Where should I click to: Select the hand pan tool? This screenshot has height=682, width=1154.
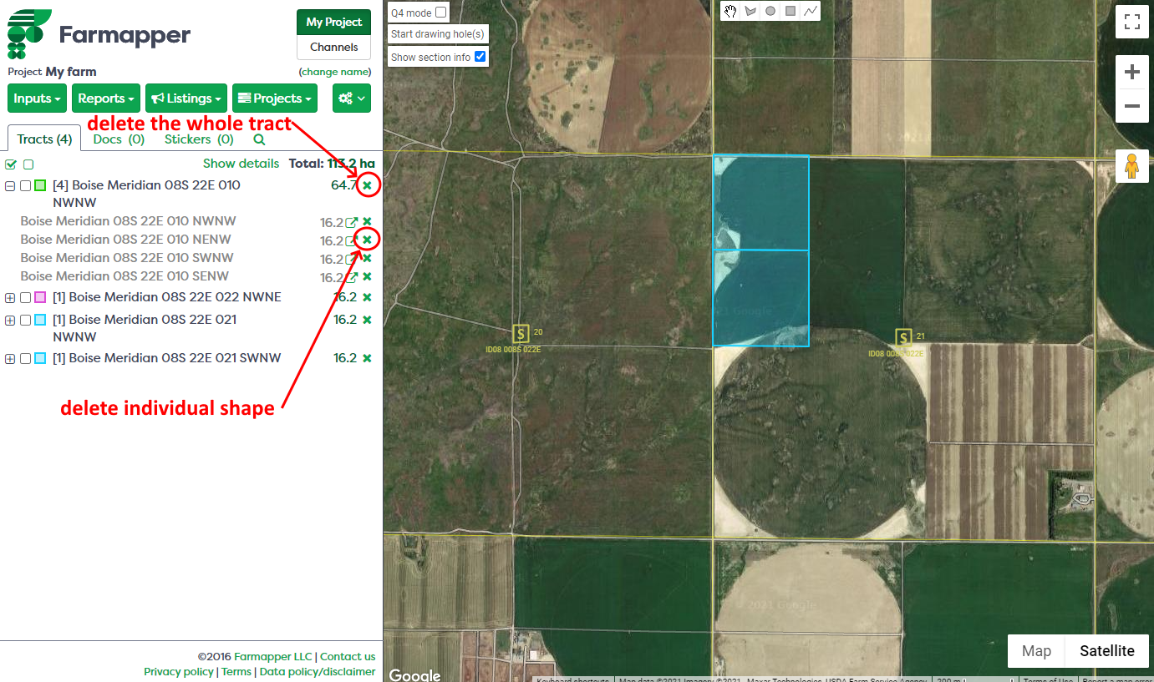[x=730, y=11]
